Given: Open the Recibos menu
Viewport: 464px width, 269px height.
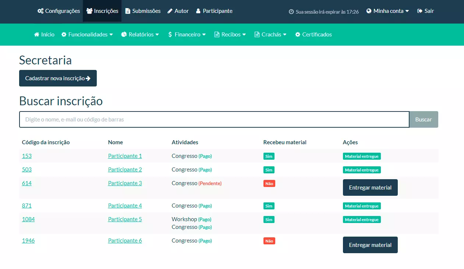Looking at the screenshot, I should [x=230, y=35].
